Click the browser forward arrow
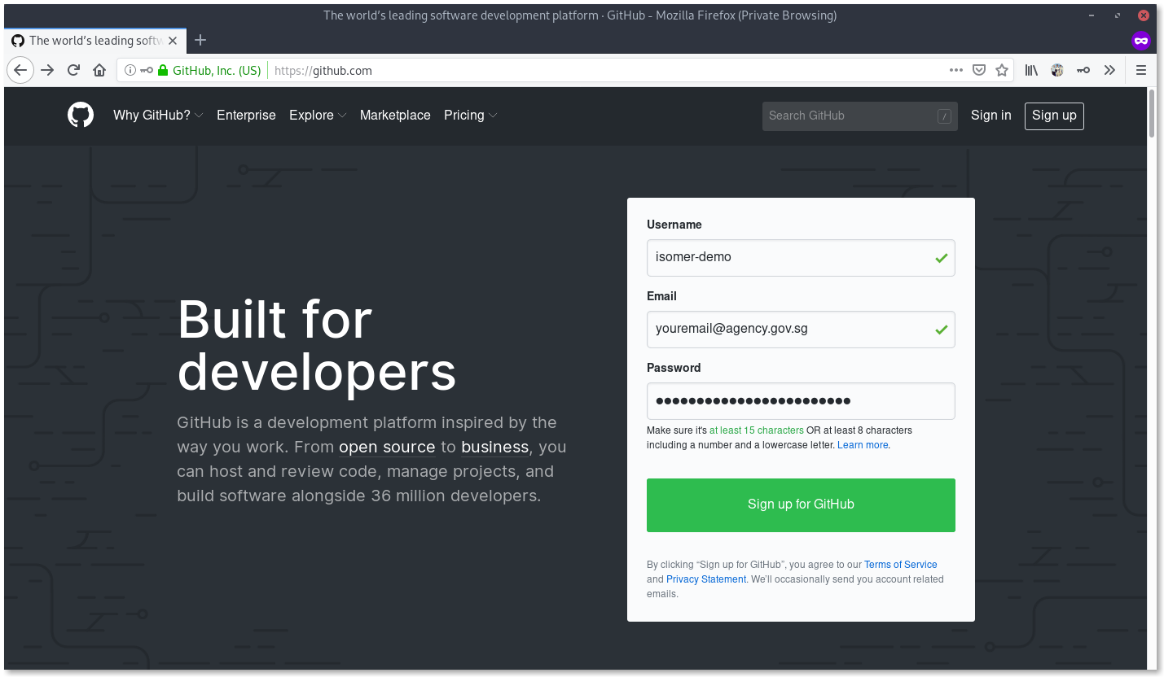This screenshot has height=677, width=1164. click(47, 70)
